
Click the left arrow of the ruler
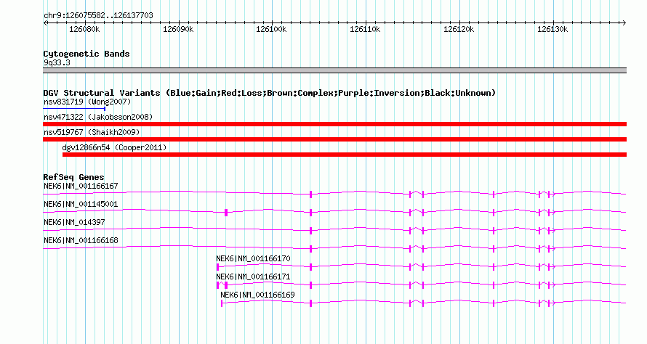click(x=45, y=22)
